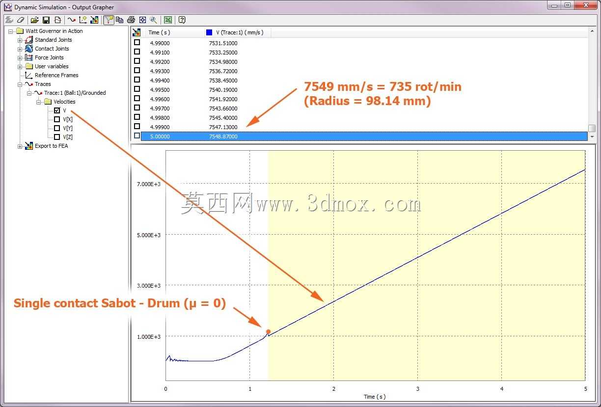Check the row checkbox for time 4.99600
This screenshot has width=601, height=407.
click(137, 99)
